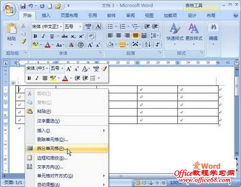
Task: Open Word Help question mark icon
Action: point(236,15)
